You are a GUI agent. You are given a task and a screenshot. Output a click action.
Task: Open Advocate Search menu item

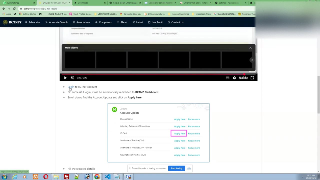coord(56,22)
